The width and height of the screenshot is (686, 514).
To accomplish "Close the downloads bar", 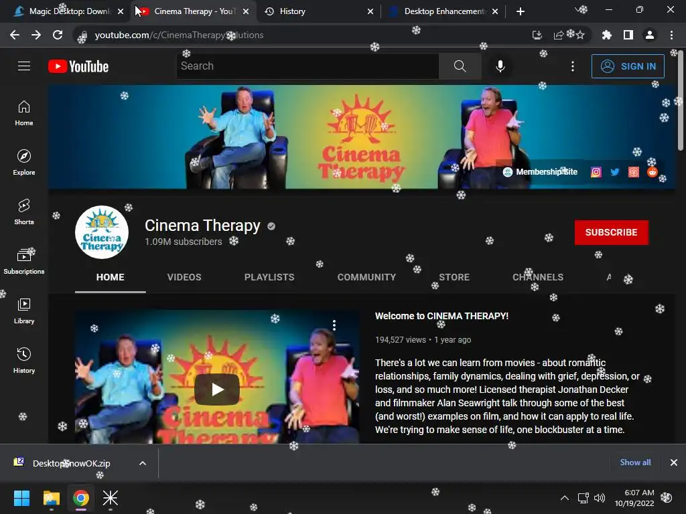I will tap(674, 462).
